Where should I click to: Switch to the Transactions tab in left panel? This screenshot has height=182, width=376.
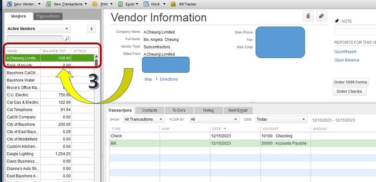point(48,16)
